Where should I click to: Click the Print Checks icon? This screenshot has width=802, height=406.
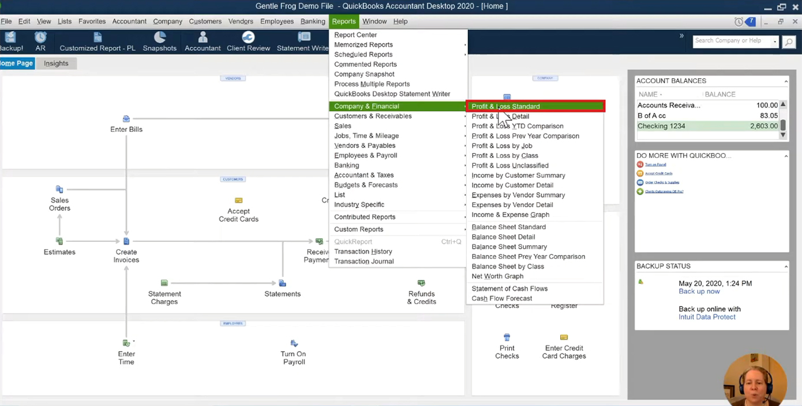[507, 337]
